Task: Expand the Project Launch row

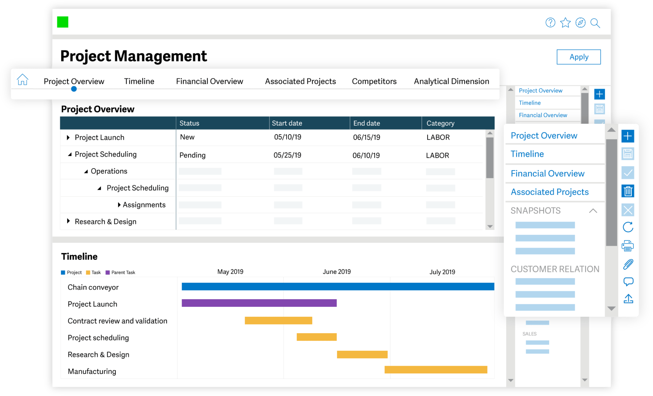Action: pyautogui.click(x=68, y=137)
